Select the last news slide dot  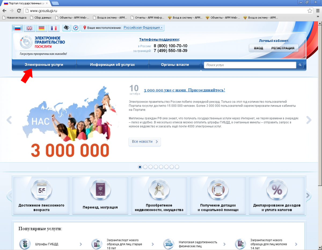click(177, 167)
